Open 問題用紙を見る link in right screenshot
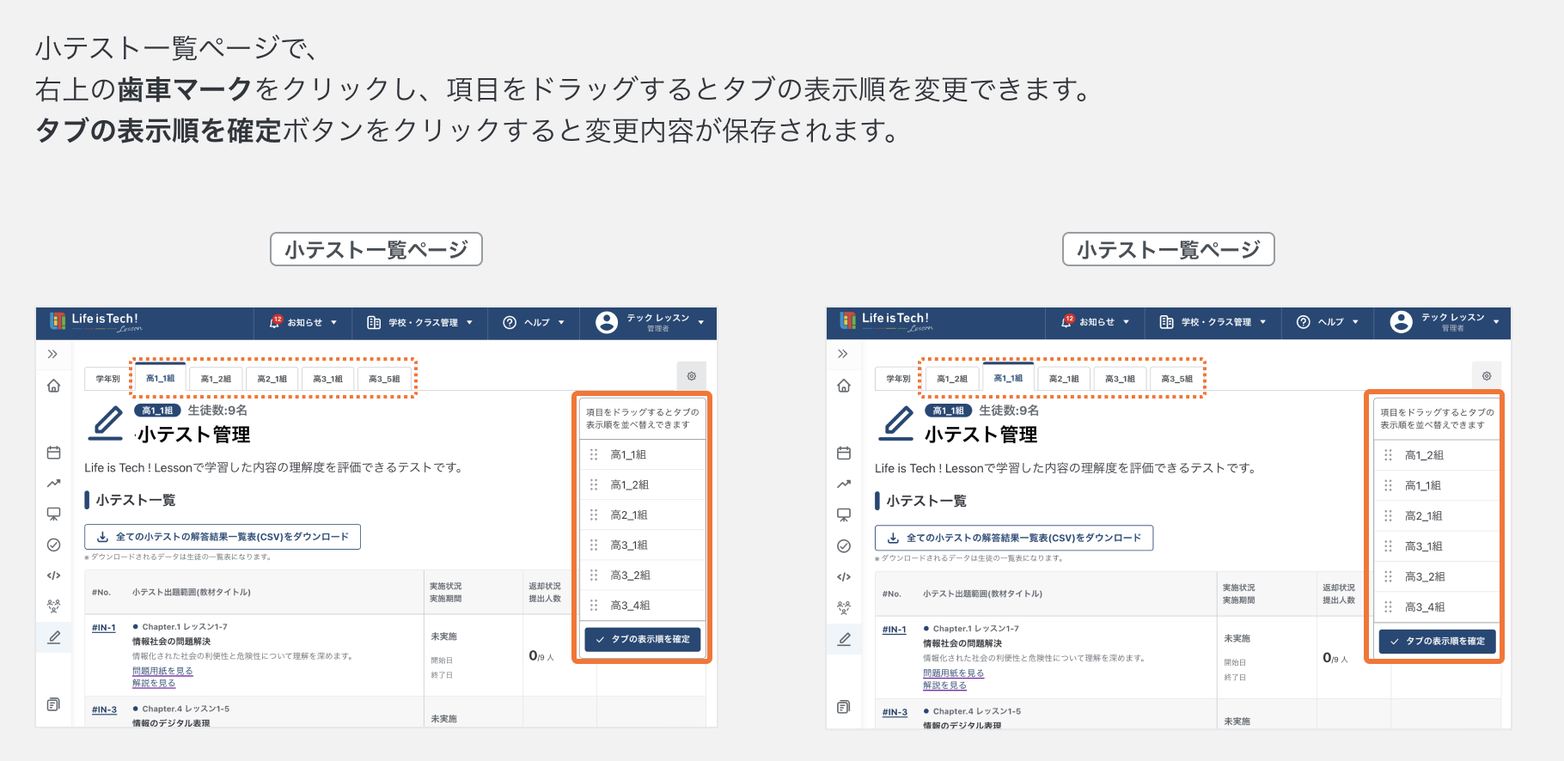This screenshot has height=761, width=1564. click(x=953, y=673)
